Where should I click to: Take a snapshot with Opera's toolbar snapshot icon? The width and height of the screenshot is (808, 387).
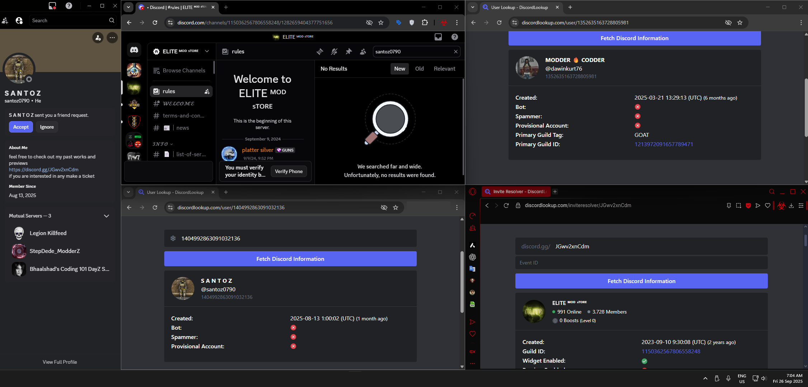tap(738, 206)
